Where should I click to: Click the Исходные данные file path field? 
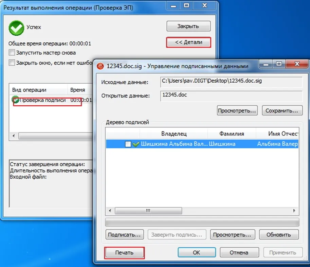point(231,82)
